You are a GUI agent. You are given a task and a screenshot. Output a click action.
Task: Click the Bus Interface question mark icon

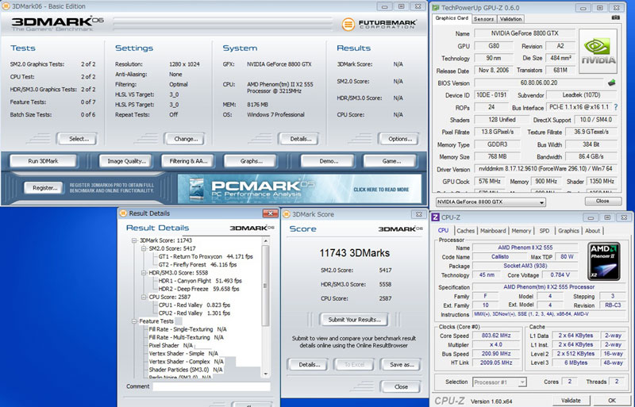pos(616,107)
